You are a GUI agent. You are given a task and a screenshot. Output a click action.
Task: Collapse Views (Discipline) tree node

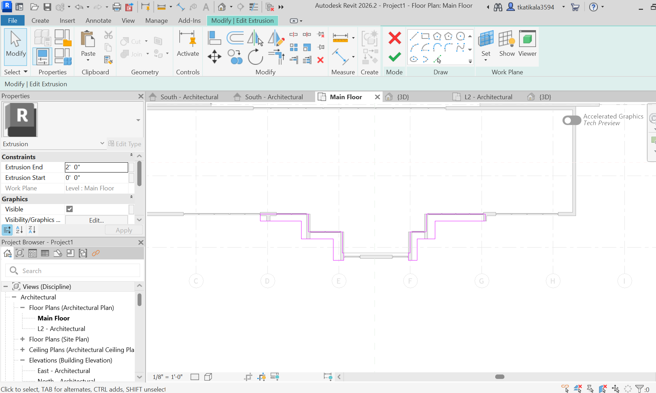6,286
